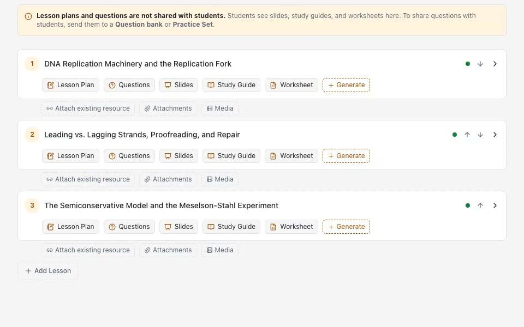This screenshot has width=524, height=327.
Task: Generate new resource for lesson 1
Action: 346,85
